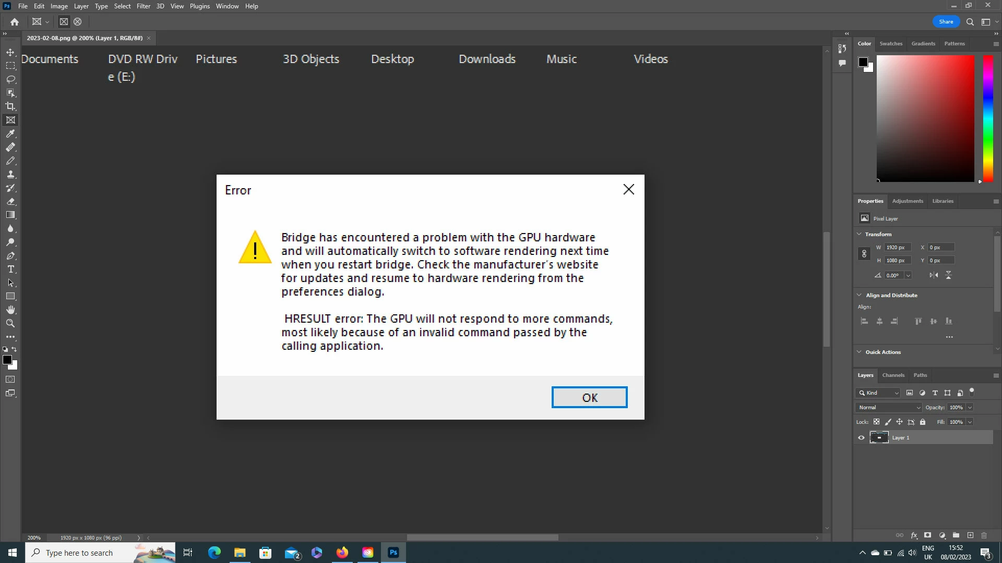Screen dimensions: 1002x563
Task: Open the Normal blend mode dropdown
Action: point(889,408)
